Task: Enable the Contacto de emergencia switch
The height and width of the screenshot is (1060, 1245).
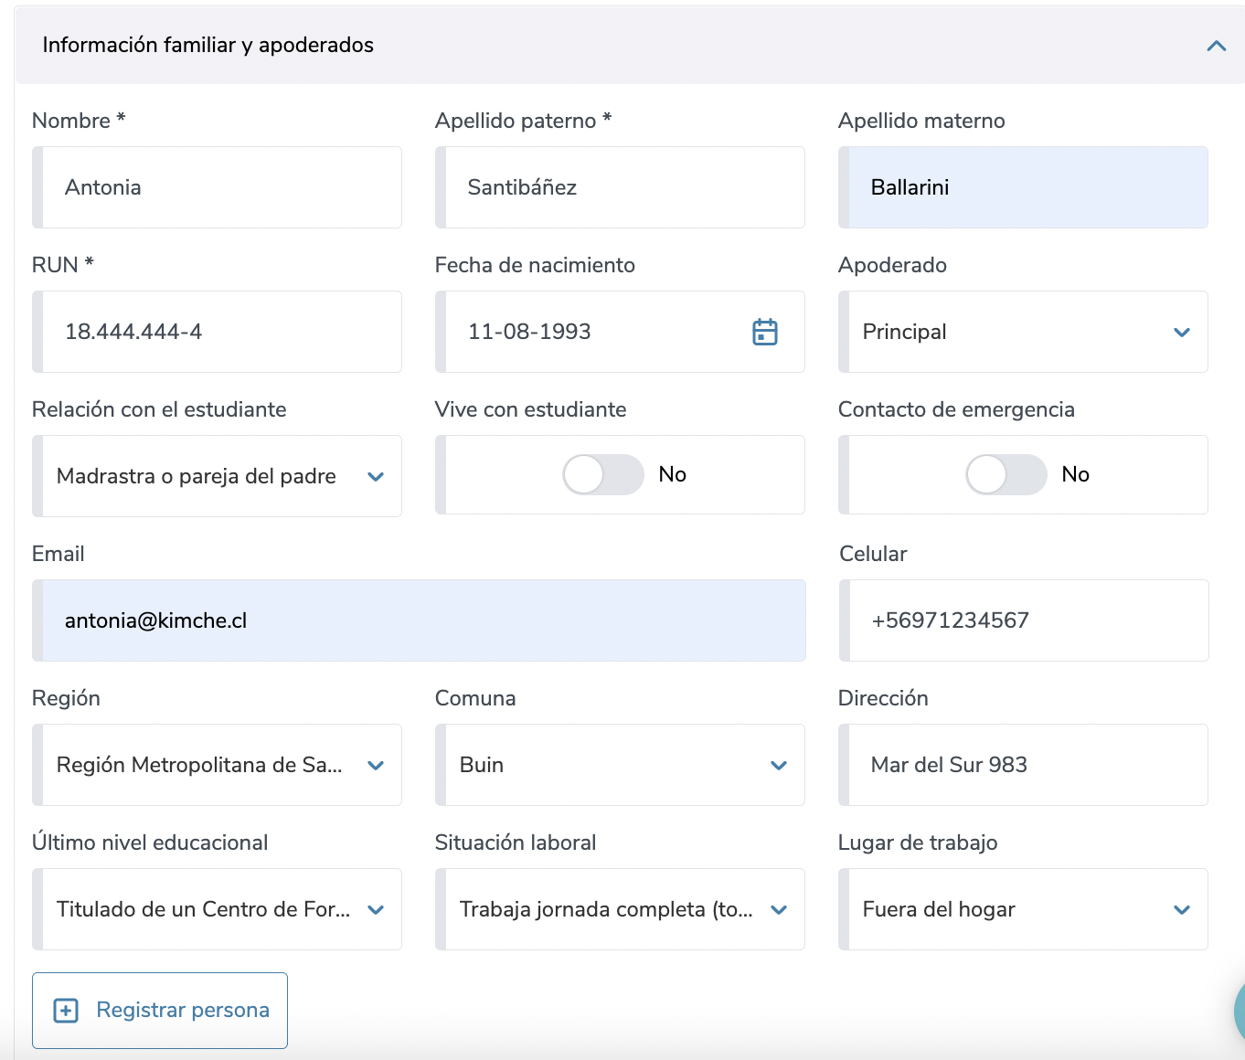Action: (1006, 475)
